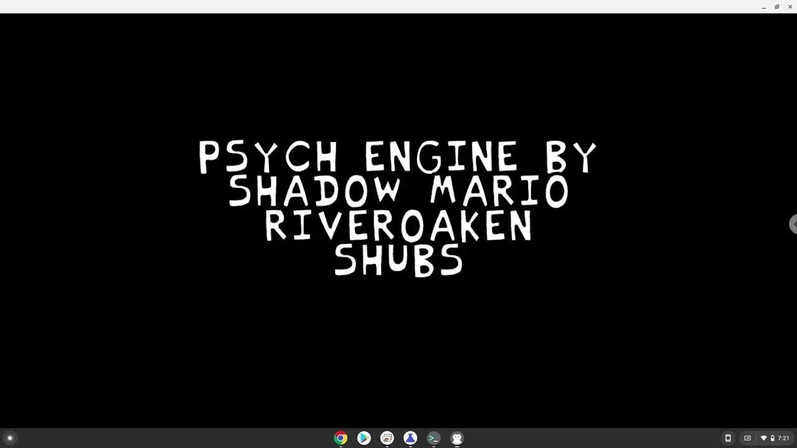
Task: Open the Files app icon
Action: [387, 438]
